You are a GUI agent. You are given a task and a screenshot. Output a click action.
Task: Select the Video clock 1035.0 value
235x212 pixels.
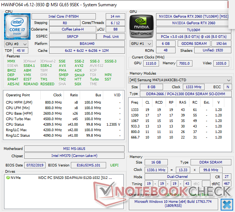[x=221, y=64]
